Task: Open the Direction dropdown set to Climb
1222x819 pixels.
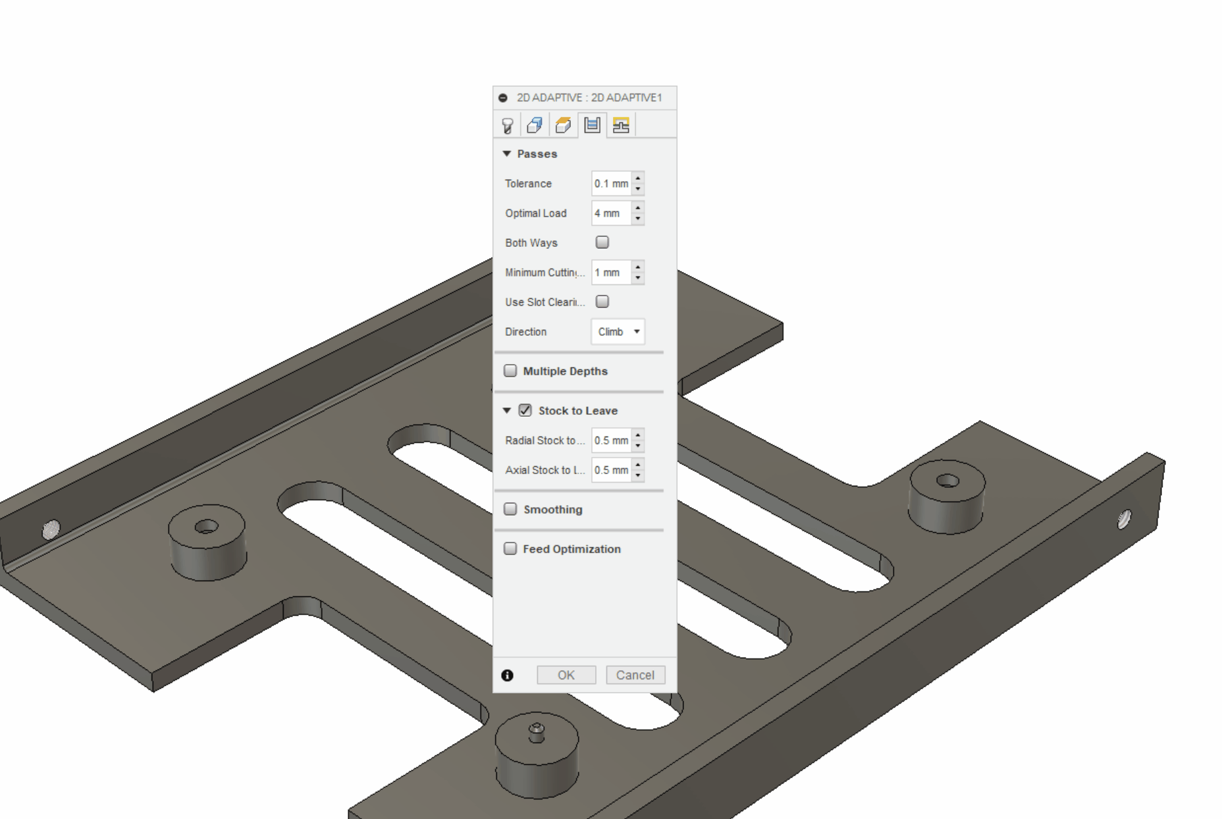Action: click(617, 332)
